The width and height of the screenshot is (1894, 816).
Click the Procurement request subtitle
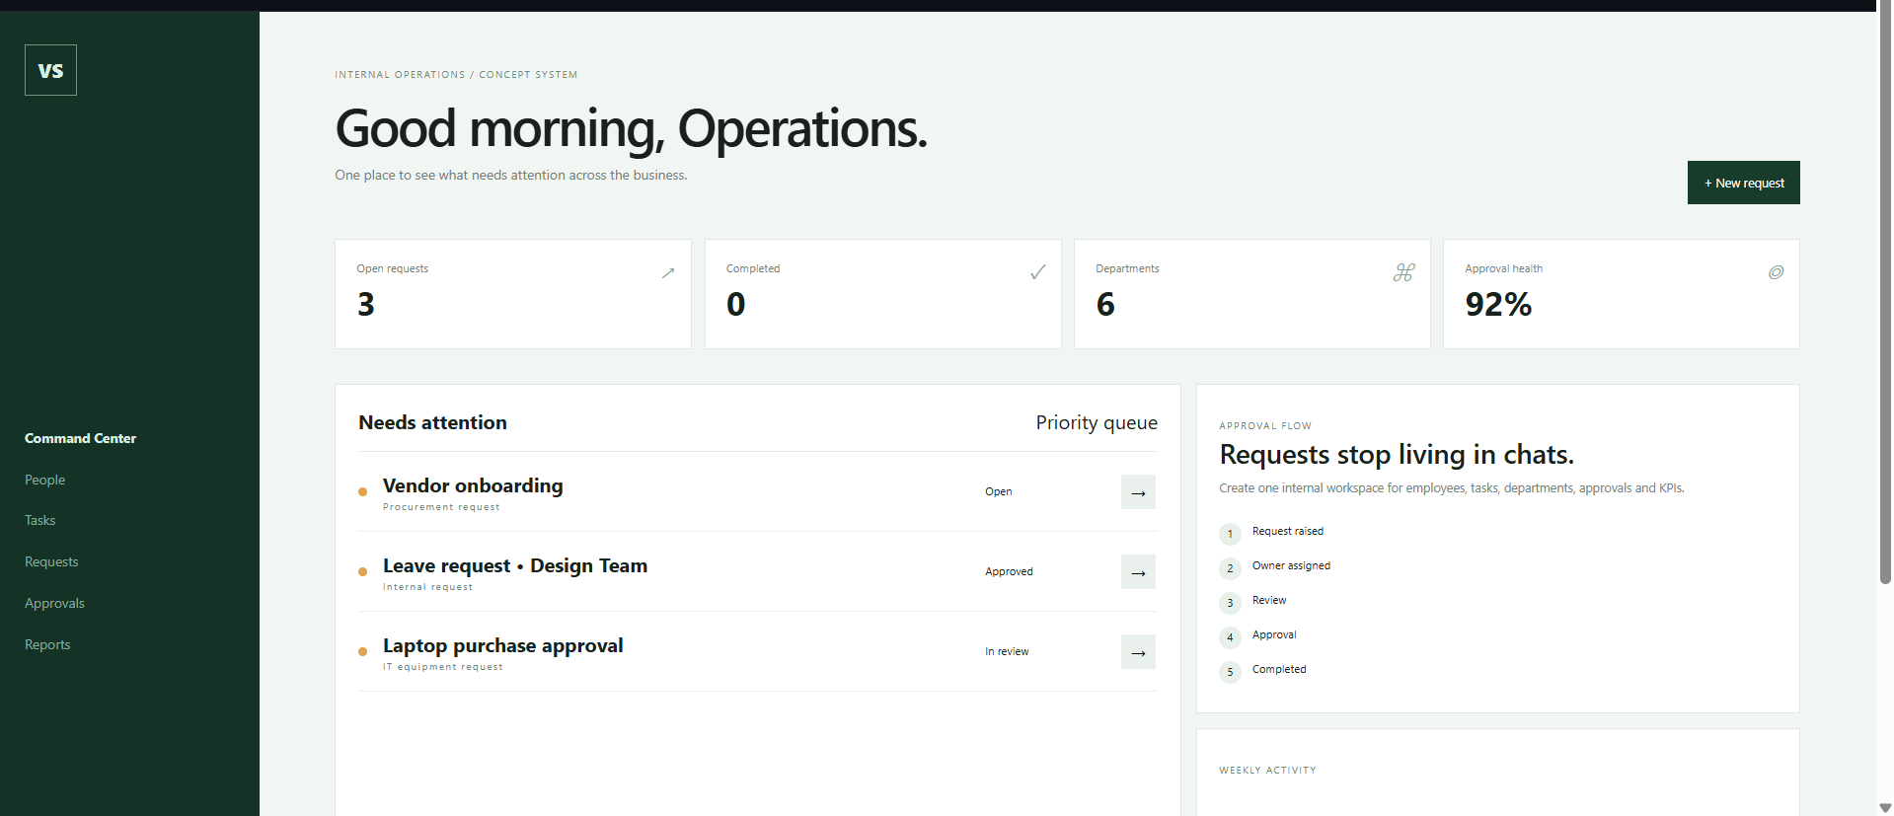(441, 507)
